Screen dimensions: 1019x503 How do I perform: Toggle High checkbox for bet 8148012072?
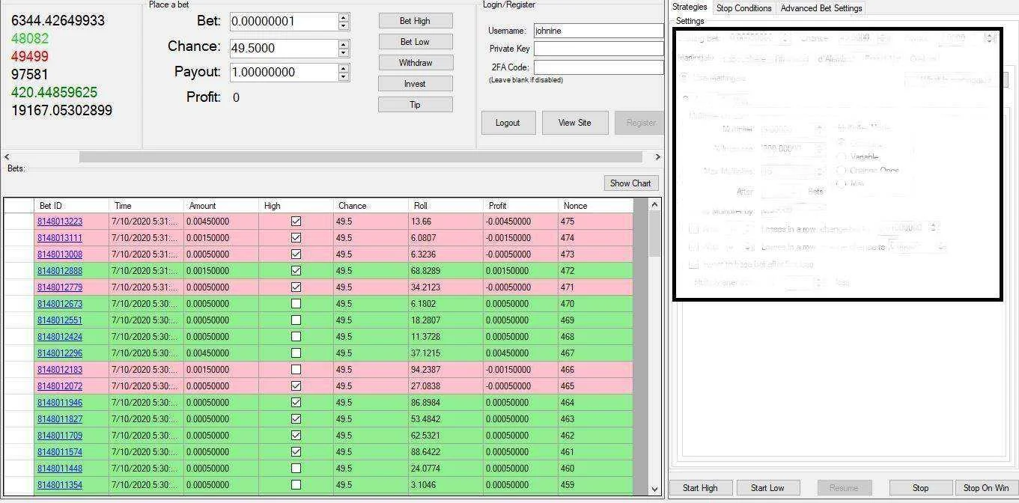point(296,386)
